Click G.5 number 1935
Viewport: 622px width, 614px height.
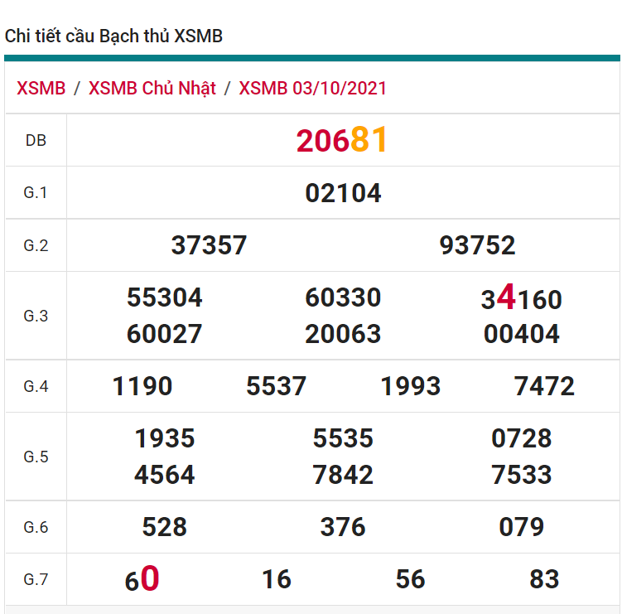[x=164, y=438]
